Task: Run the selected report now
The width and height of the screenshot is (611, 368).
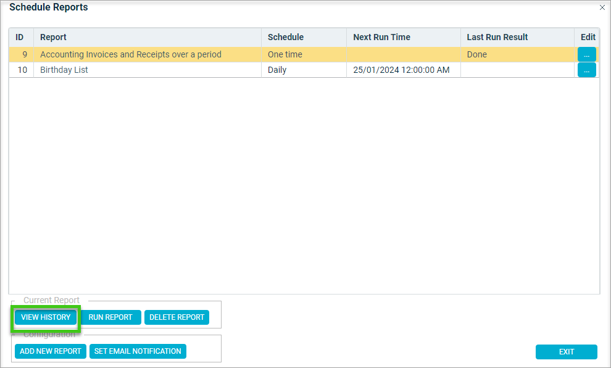Action: (x=110, y=317)
